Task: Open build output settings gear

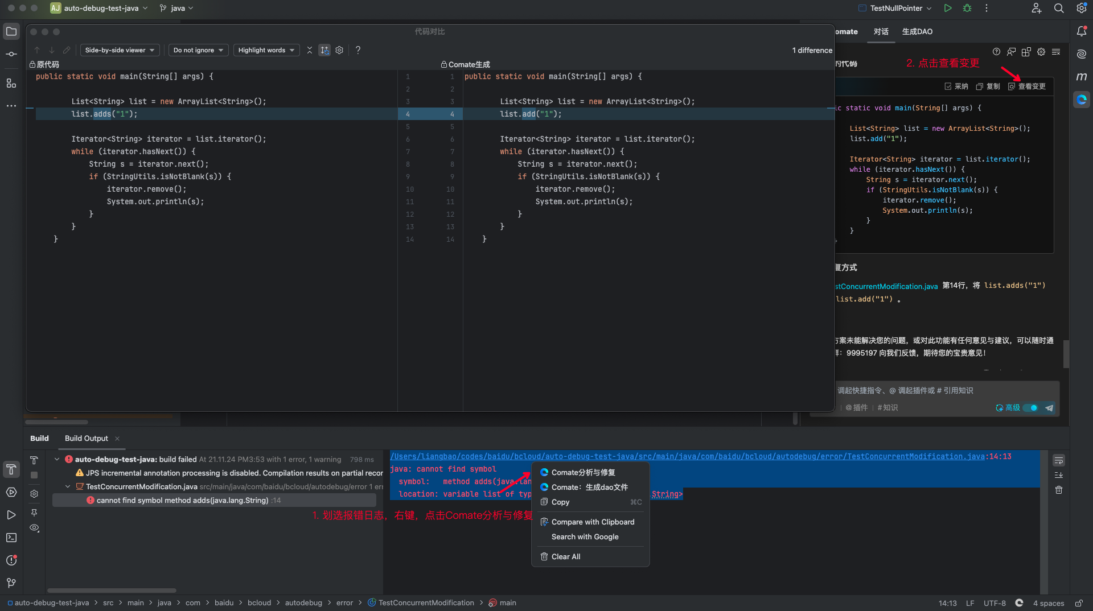Action: [x=34, y=494]
